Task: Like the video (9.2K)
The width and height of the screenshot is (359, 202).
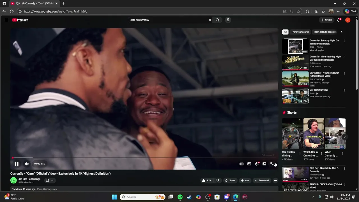Action: [207, 180]
